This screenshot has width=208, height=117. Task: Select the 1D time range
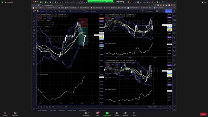[38, 107]
